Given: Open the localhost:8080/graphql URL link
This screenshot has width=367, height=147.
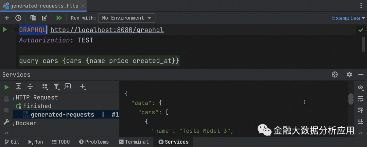Looking at the screenshot, I should (x=107, y=30).
